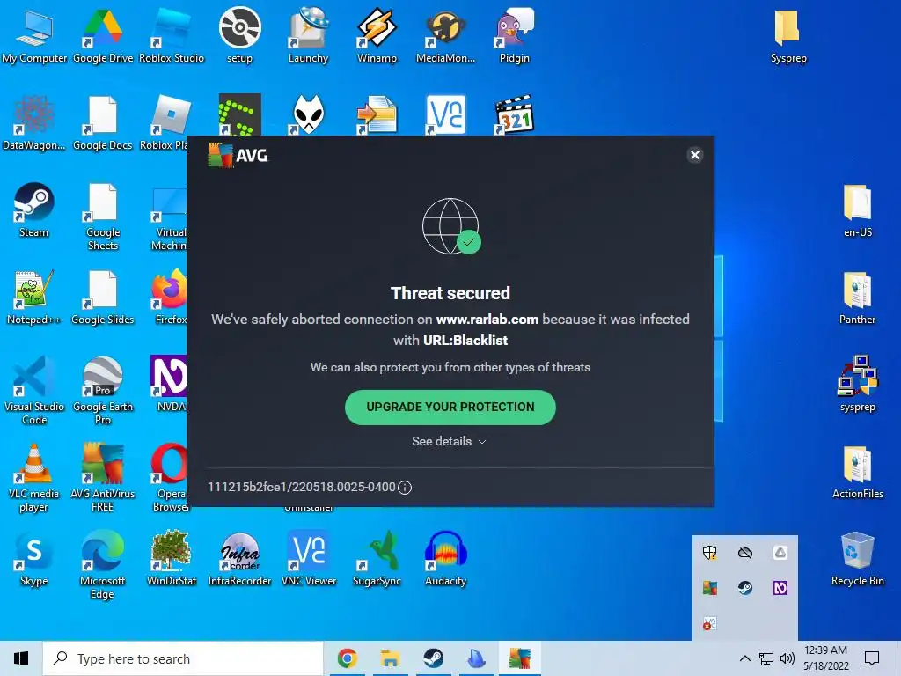The width and height of the screenshot is (901, 676).
Task: Launch WinDirStat shortcut
Action: pos(172,559)
